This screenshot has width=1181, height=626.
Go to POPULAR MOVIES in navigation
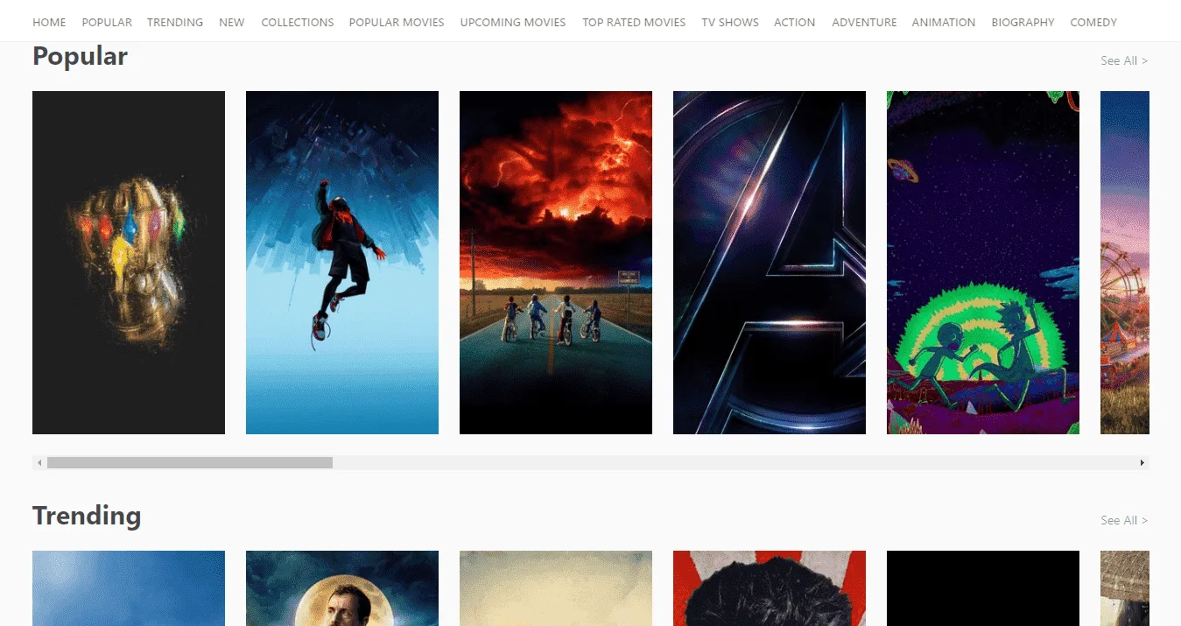pos(397,22)
